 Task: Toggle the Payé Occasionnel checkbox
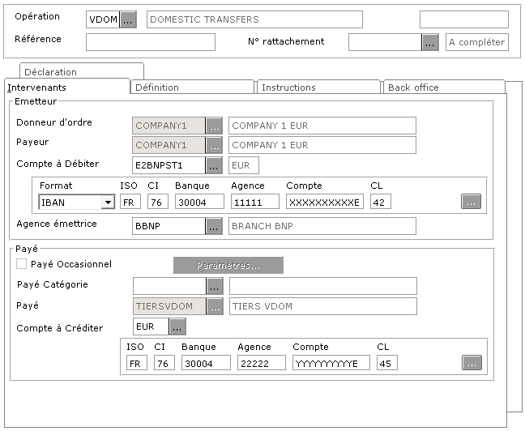tap(22, 264)
